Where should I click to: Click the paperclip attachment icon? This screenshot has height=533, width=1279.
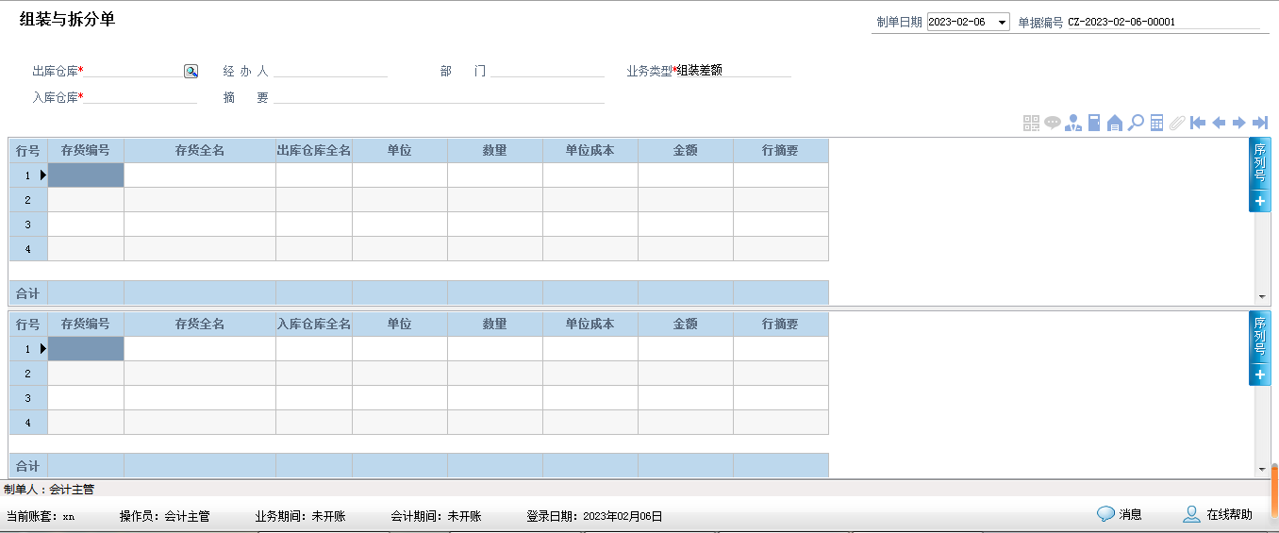click(x=1176, y=123)
